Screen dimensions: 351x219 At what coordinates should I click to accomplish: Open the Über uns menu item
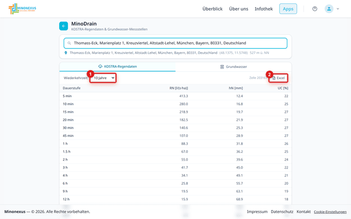pyautogui.click(x=238, y=9)
